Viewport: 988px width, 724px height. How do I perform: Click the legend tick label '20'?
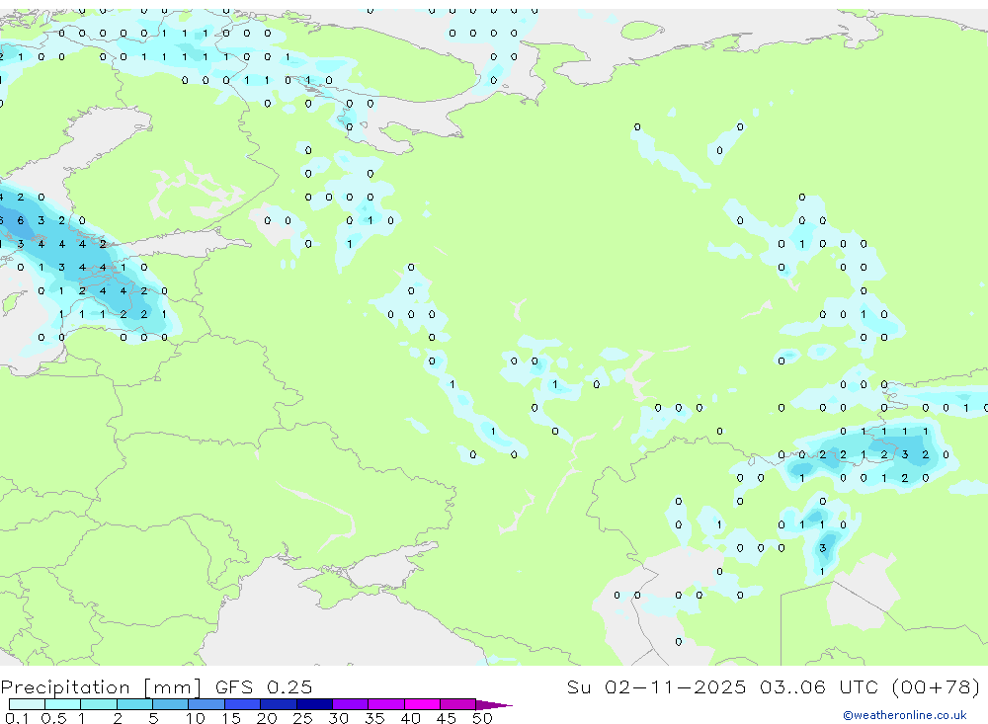[267, 718]
